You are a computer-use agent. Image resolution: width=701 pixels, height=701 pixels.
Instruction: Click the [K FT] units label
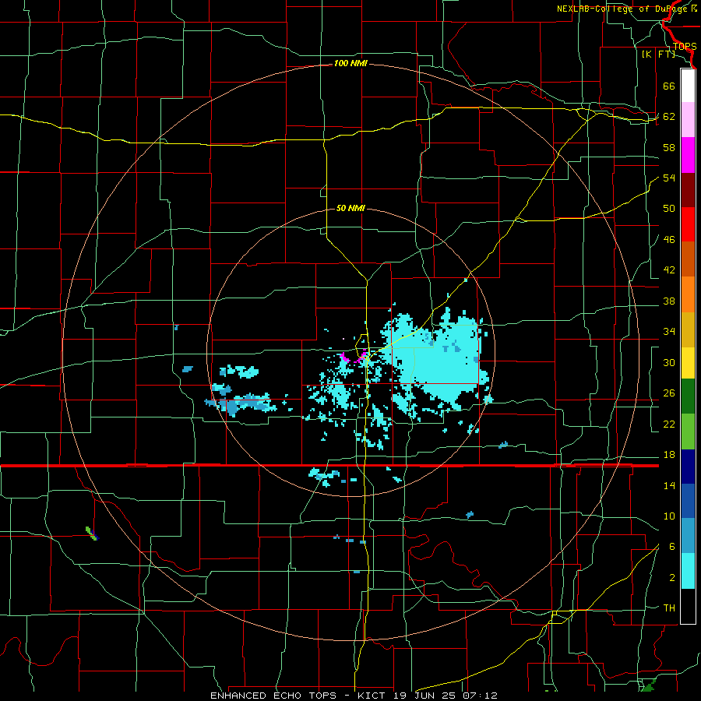658,54
